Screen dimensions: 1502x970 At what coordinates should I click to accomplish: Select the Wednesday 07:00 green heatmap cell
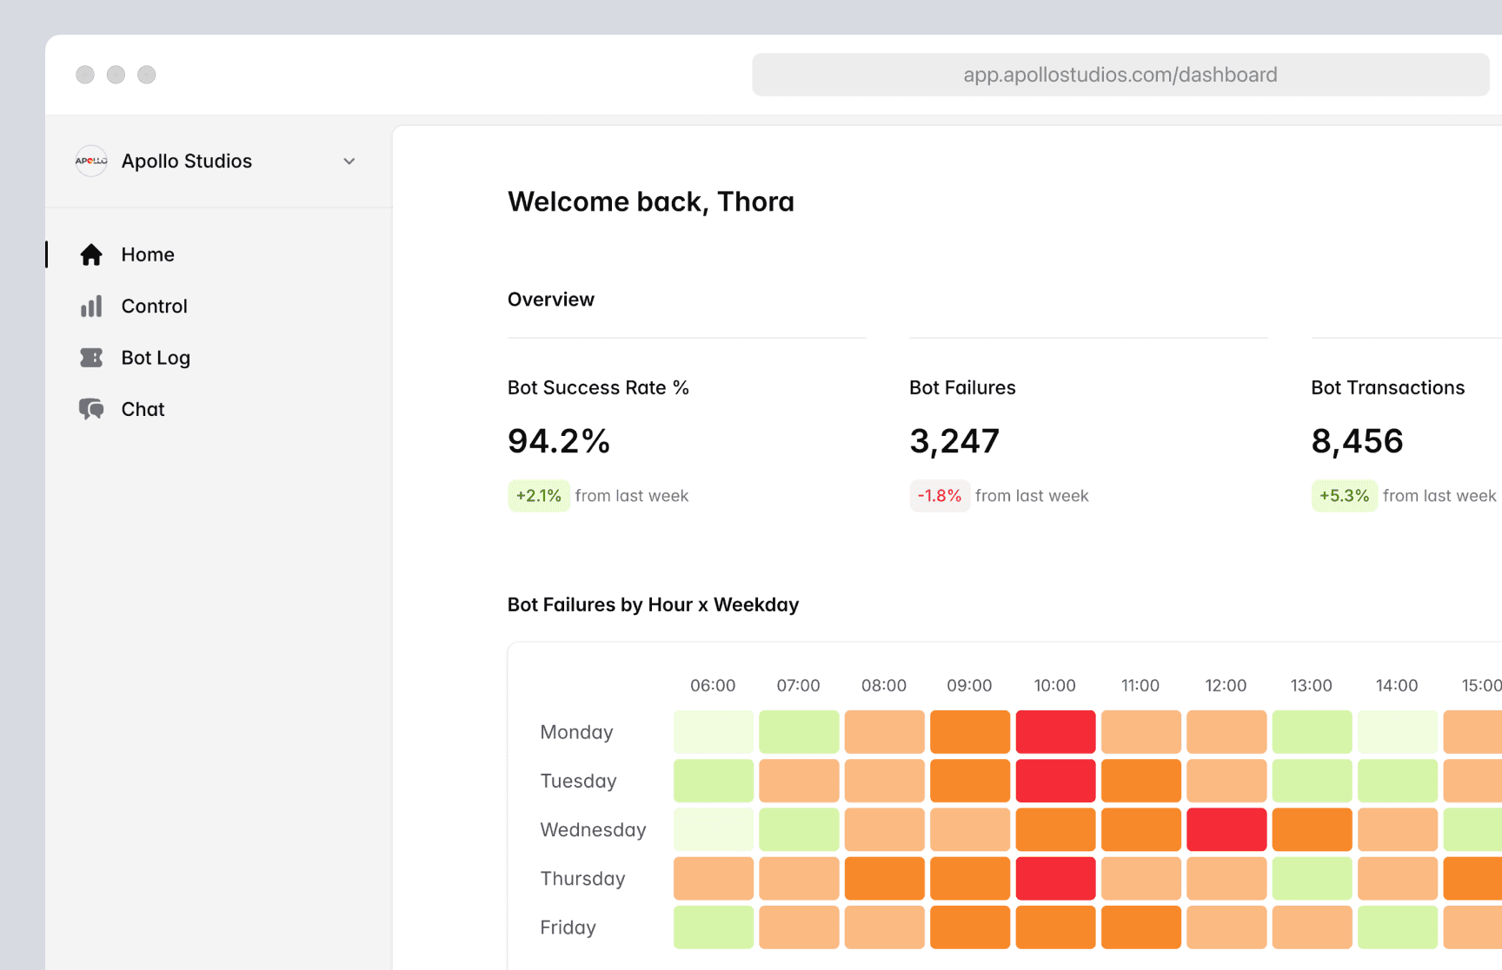coord(799,829)
